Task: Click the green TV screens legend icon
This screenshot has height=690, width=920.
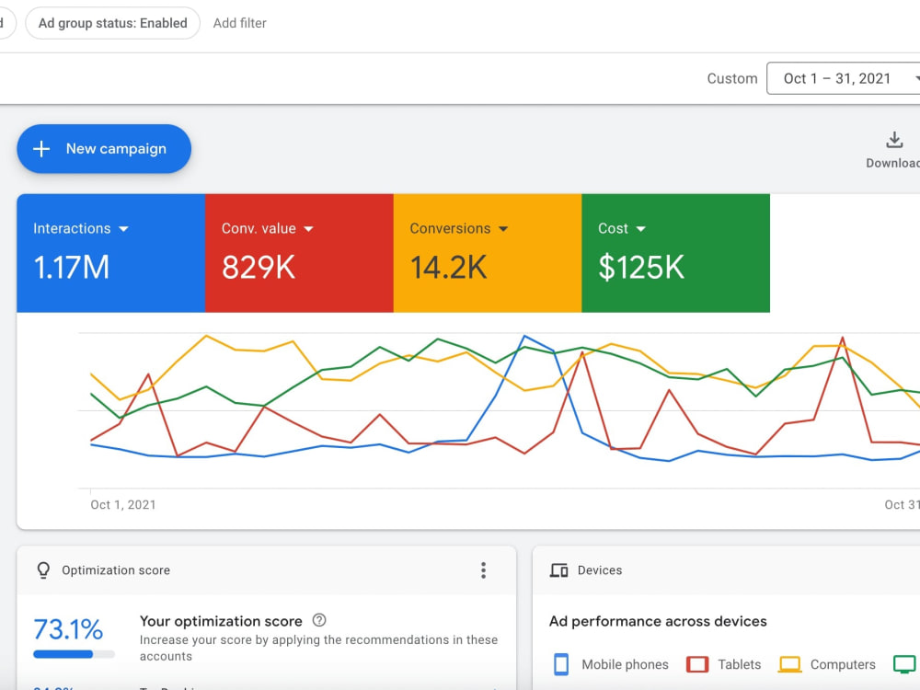Action: (x=904, y=664)
